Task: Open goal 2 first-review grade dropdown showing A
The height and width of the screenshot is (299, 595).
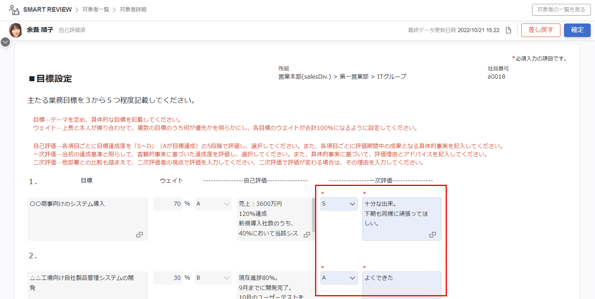Action: (x=339, y=278)
